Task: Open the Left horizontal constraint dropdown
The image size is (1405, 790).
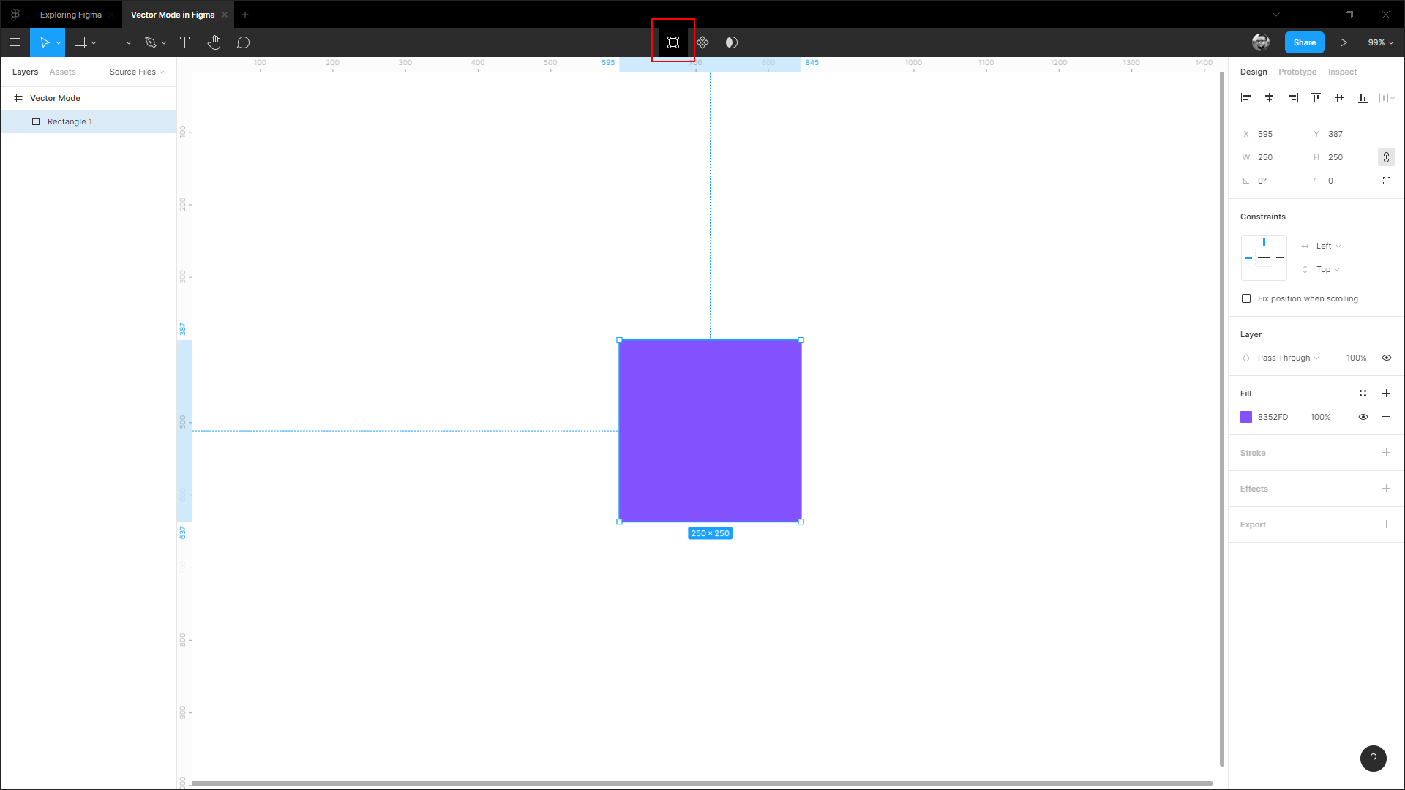Action: [x=1328, y=246]
